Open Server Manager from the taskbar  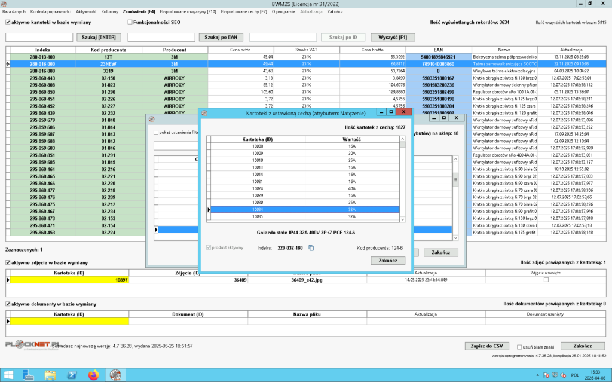coord(29,375)
